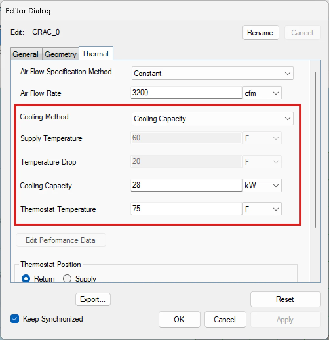Select the Return thermostat position
The height and width of the screenshot is (340, 329).
[x=26, y=278]
